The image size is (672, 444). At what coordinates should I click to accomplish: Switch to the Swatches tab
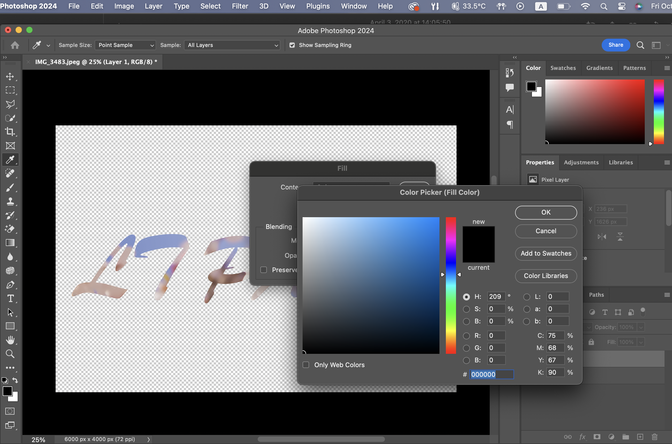(563, 68)
